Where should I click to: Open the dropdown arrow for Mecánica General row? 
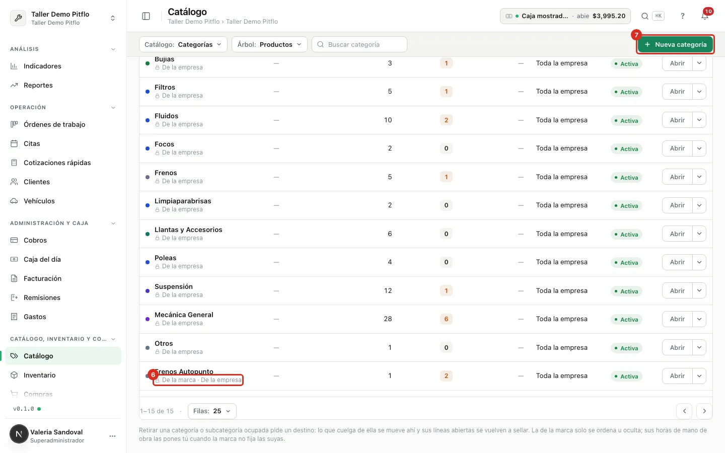[699, 319]
